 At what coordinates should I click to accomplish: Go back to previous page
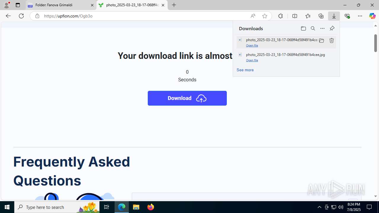[8, 16]
